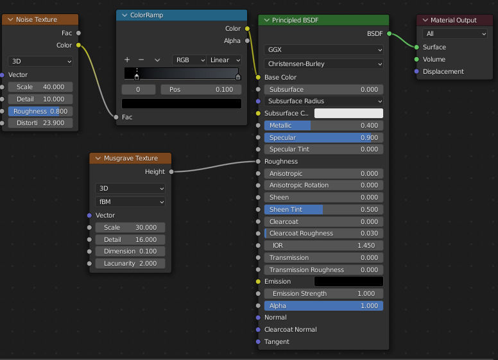Screen dimensions: 498x360
Task: Open the ColorRamp black stop color swatch
Action: click(182, 104)
